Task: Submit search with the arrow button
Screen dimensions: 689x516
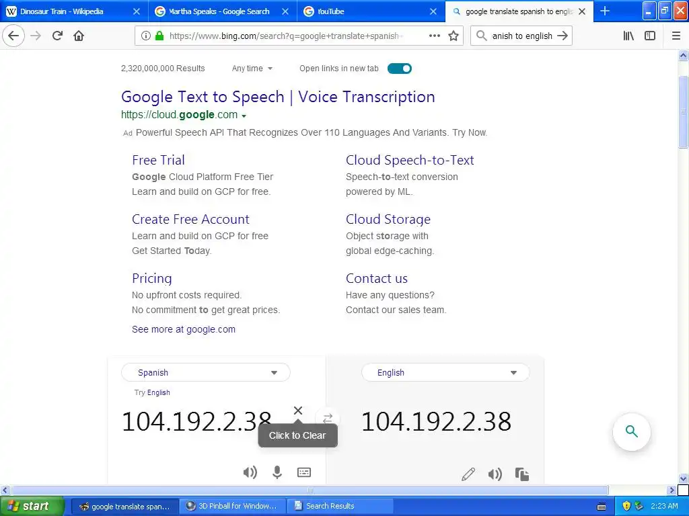Action: (x=563, y=36)
